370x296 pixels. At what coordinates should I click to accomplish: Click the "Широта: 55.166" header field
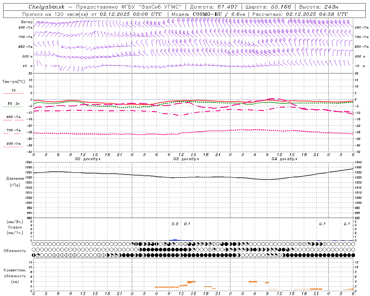click(x=268, y=7)
